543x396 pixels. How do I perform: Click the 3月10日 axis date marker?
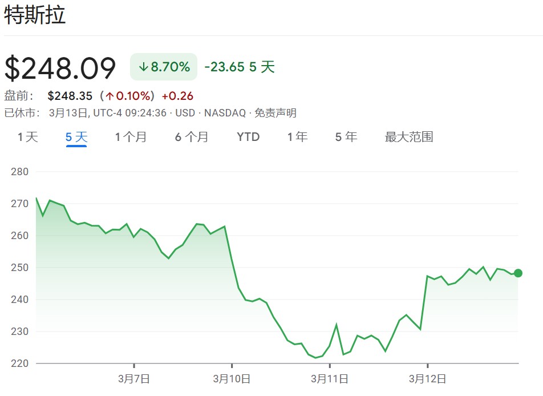(x=232, y=378)
